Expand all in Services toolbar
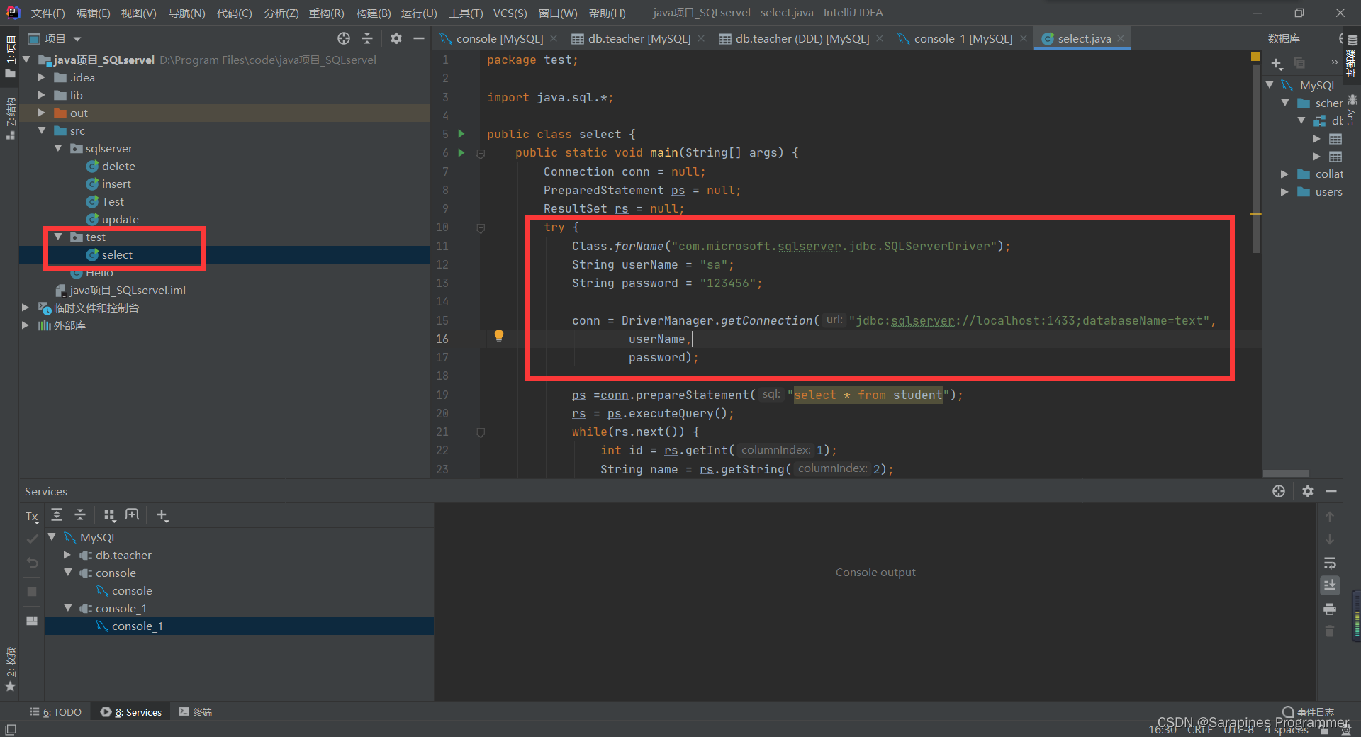1361x737 pixels. [57, 515]
